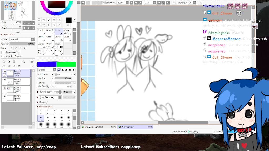
Task: Turn on Selection Source radio button
Action: [x=3, y=56]
